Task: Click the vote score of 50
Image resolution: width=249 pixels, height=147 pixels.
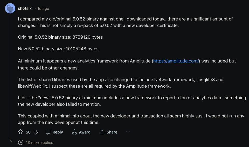Action: click(x=28, y=132)
